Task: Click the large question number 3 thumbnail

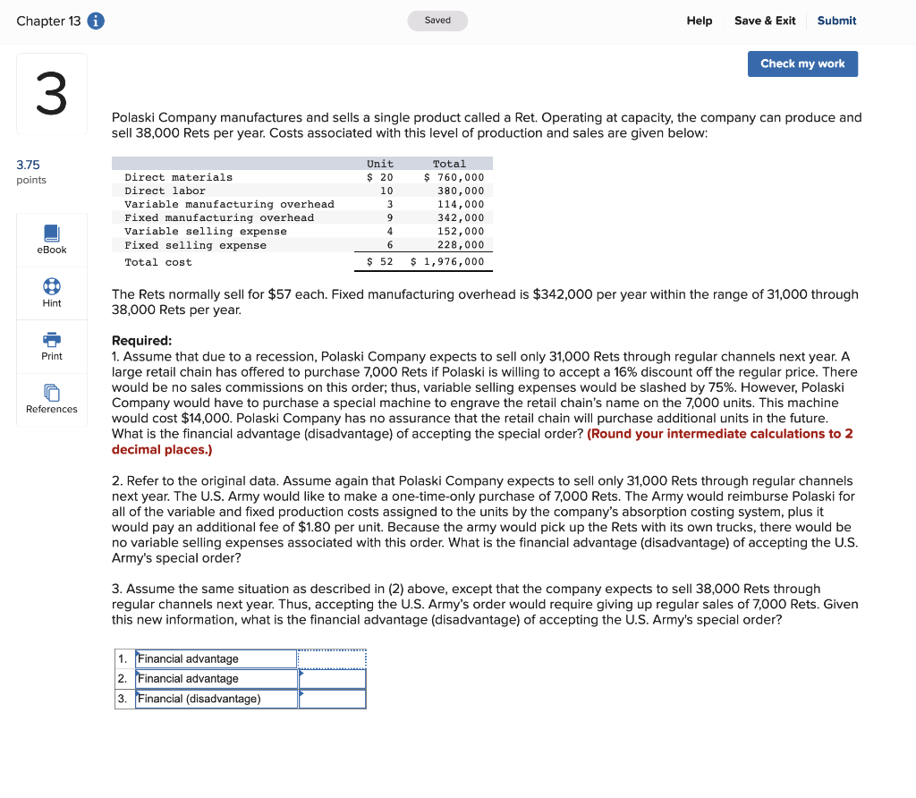Action: [x=50, y=93]
